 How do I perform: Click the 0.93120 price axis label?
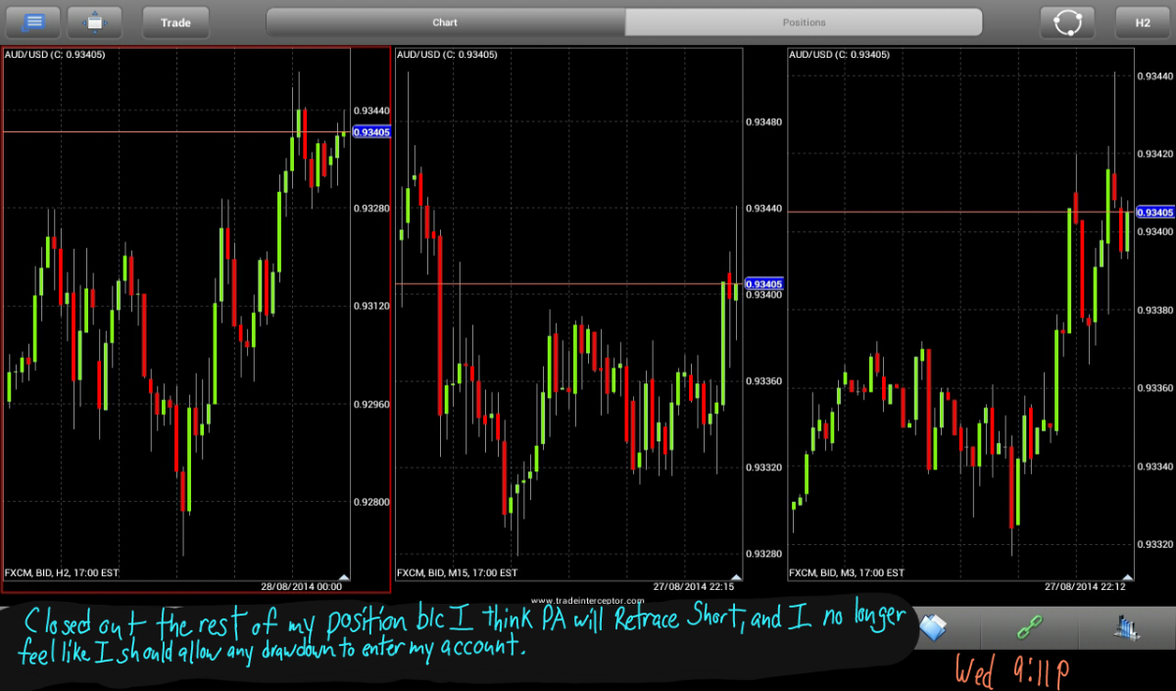371,307
